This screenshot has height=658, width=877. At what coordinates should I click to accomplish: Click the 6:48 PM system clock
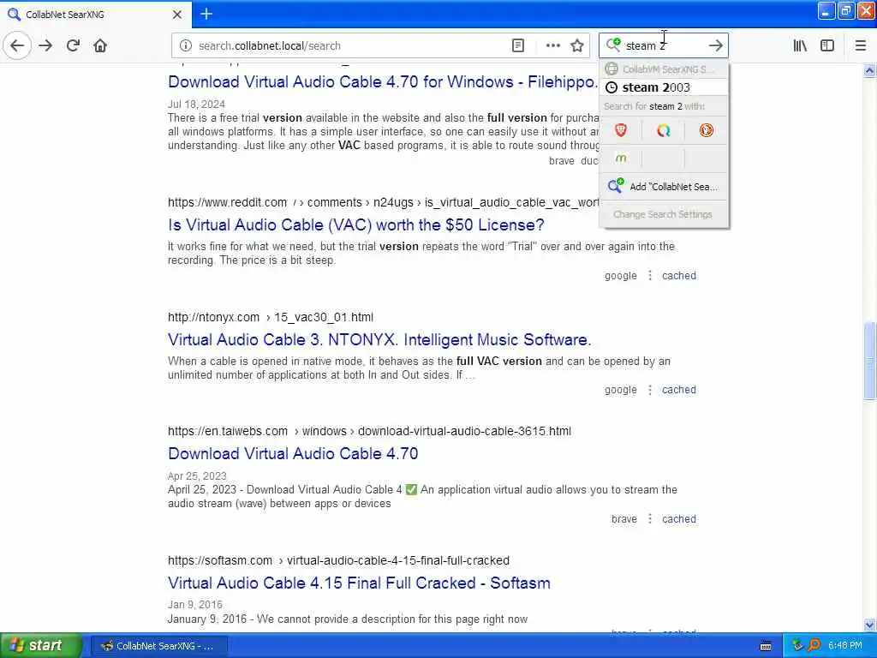[x=845, y=646]
